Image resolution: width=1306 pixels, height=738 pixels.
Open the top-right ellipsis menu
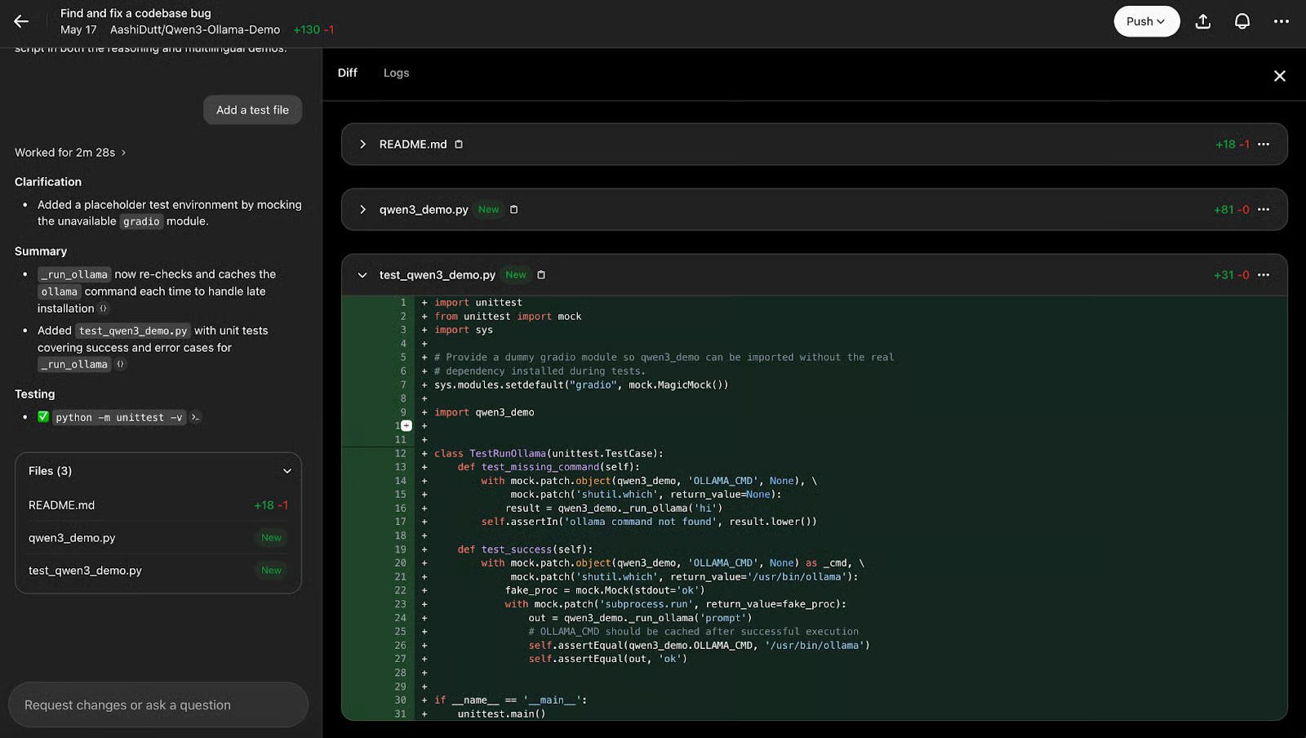point(1281,21)
